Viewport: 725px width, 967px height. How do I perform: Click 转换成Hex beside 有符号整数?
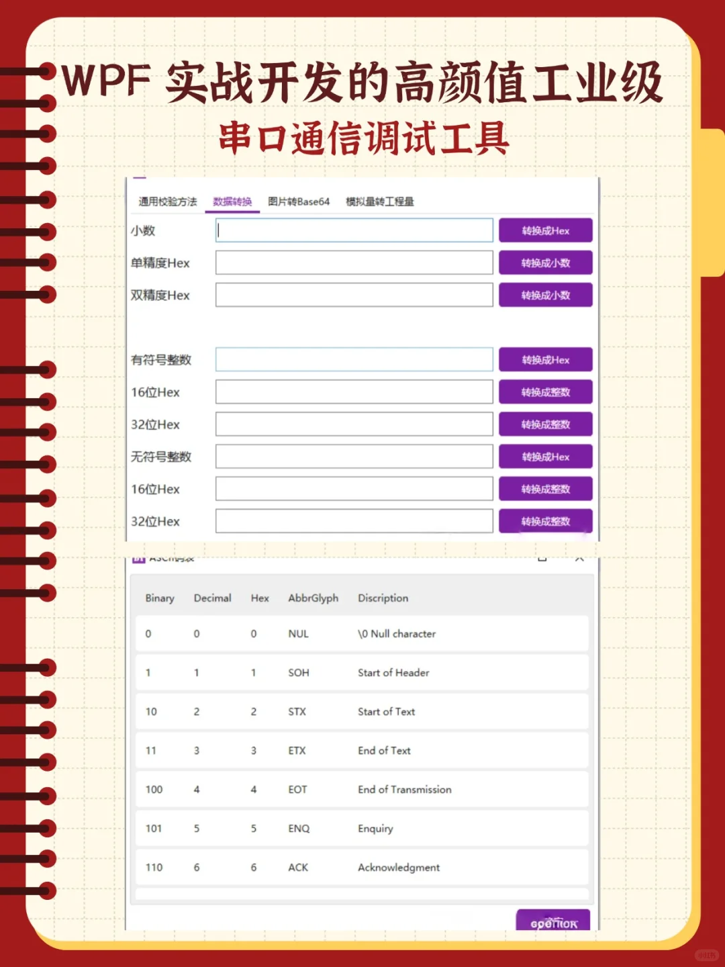click(x=545, y=359)
